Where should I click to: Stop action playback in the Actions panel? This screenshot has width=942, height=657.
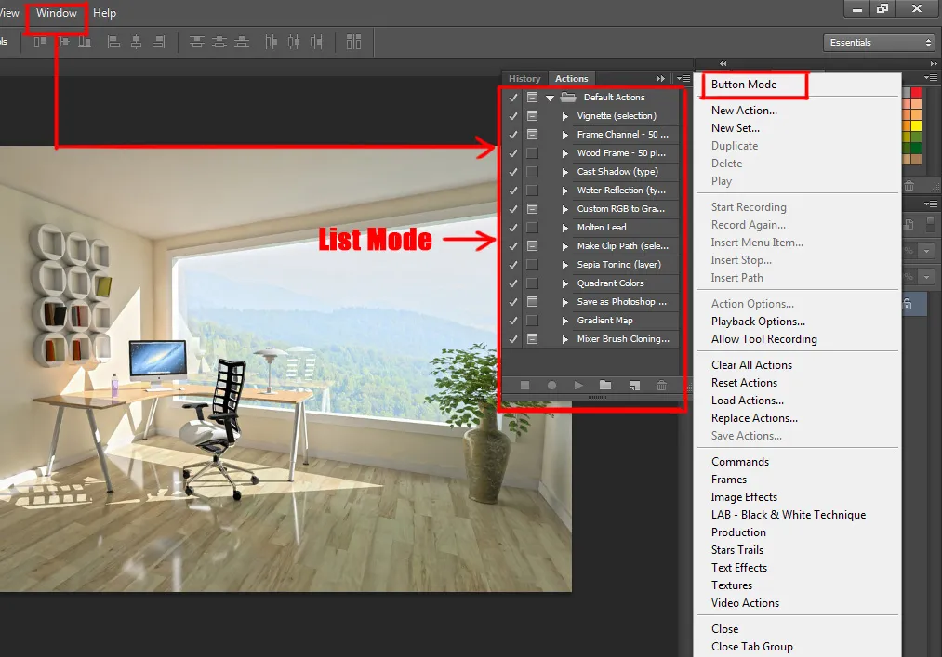524,387
